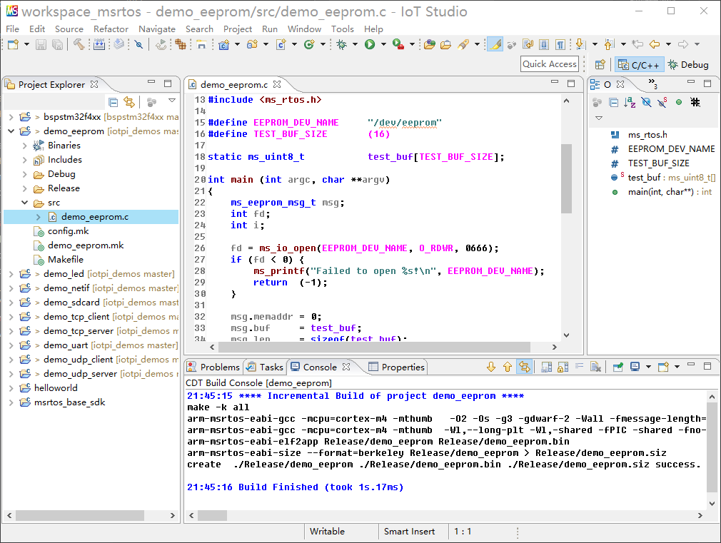Click the Debug bug icon in toolbar

(342, 44)
